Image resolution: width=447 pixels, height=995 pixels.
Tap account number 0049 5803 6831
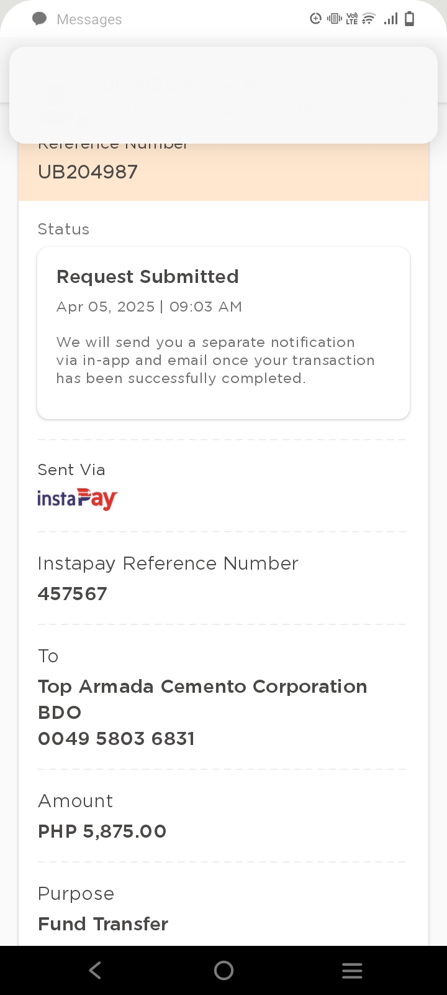coord(117,739)
